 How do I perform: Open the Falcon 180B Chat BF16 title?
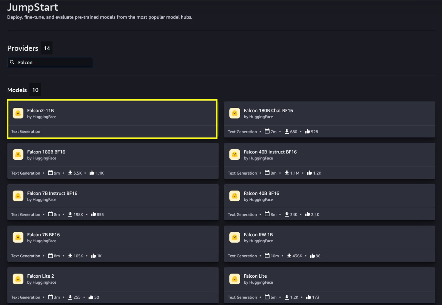click(268, 111)
